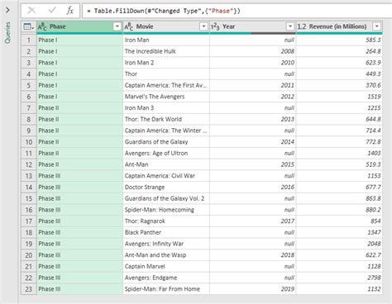Screen dimensions: 392x304
Task: Click revenue value 772.8
Action: point(339,142)
